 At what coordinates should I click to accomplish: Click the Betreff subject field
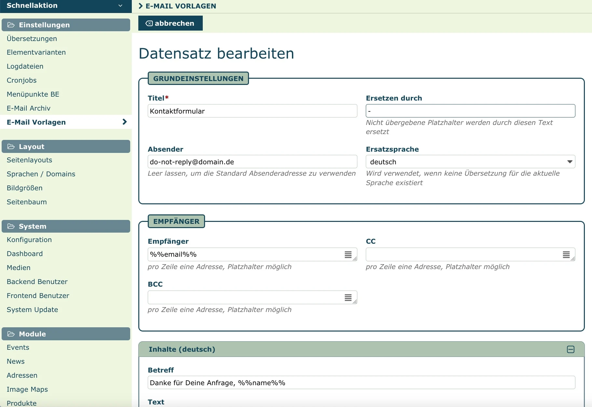361,383
